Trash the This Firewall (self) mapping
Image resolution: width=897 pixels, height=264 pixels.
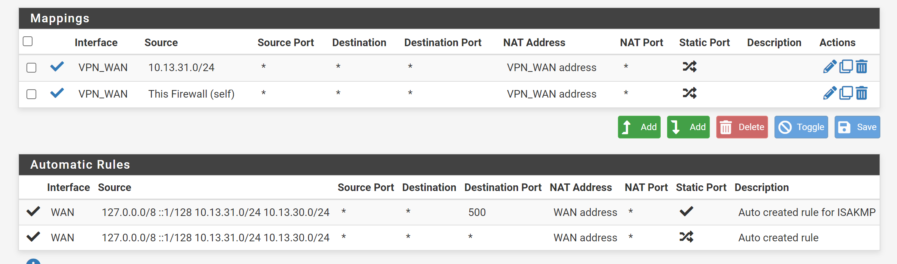[861, 93]
